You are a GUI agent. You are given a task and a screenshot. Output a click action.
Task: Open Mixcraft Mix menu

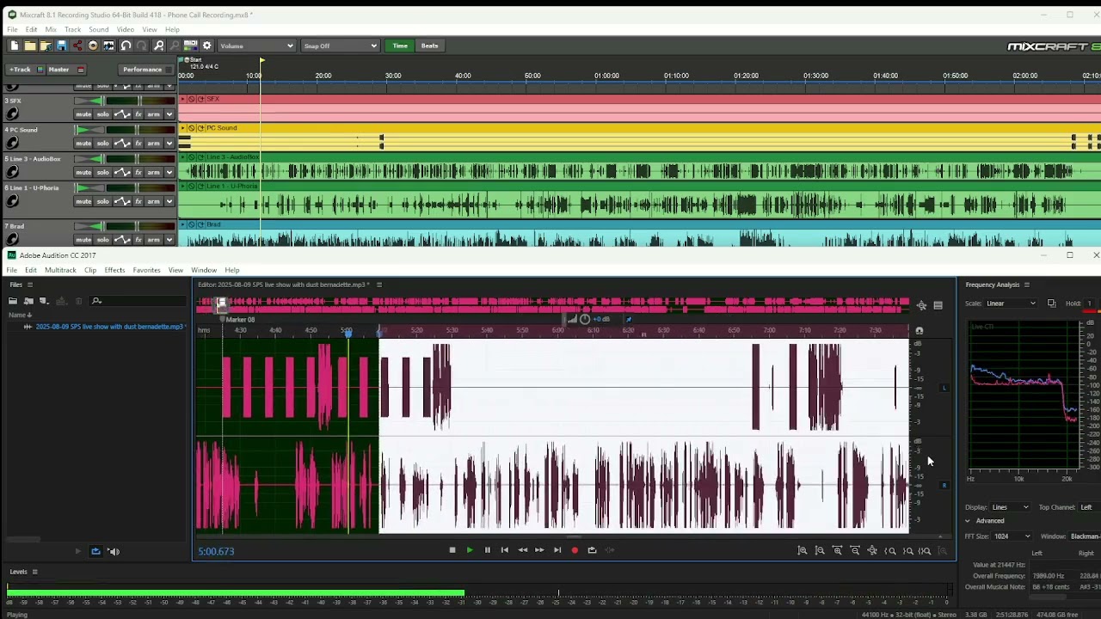click(51, 29)
